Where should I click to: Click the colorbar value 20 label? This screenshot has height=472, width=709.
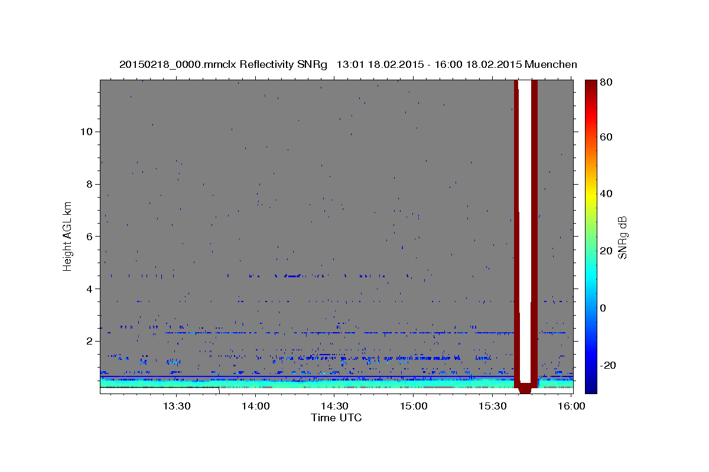606,251
